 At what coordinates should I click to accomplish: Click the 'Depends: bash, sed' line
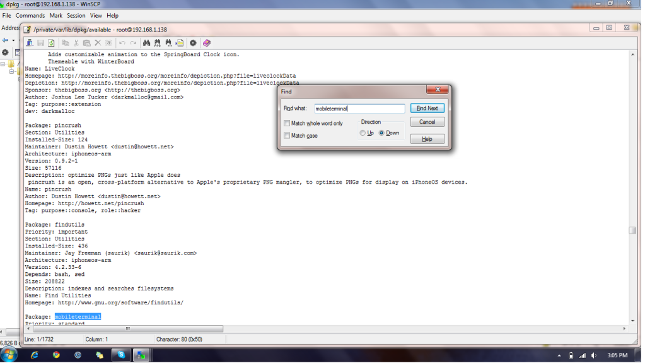coord(55,275)
